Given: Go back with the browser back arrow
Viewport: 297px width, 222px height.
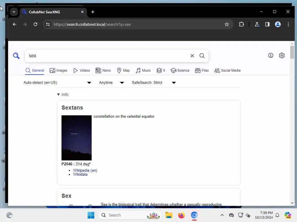Looking at the screenshot, I should (15, 24).
